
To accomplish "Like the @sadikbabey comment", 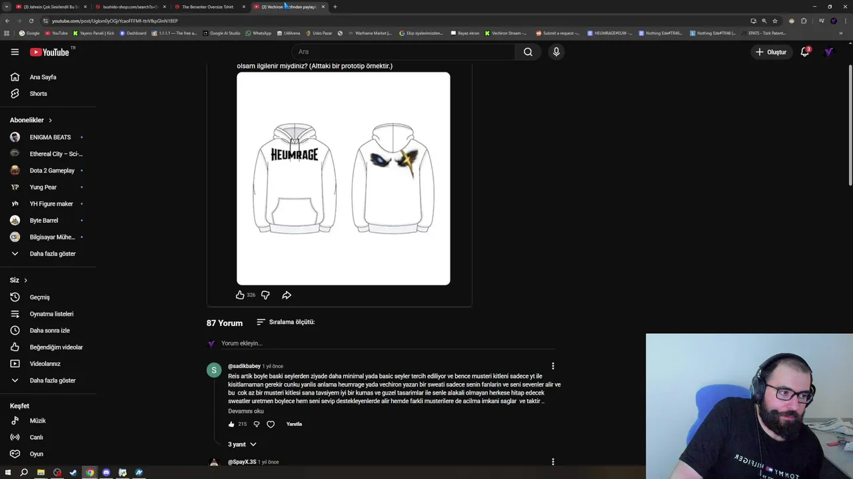I will pyautogui.click(x=231, y=424).
